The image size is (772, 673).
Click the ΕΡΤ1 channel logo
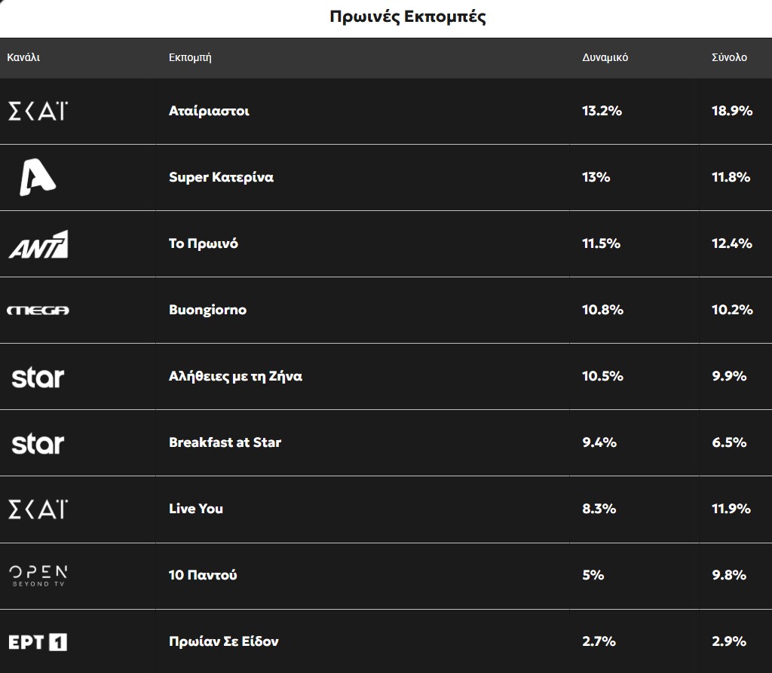[38, 642]
